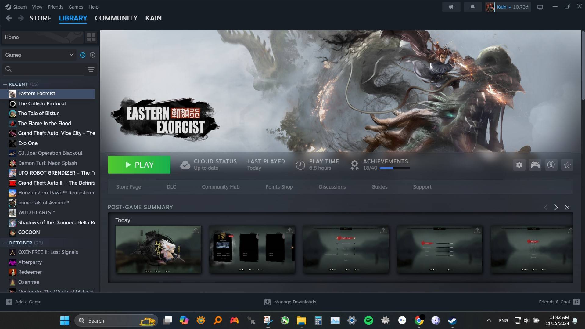Click the Home button in sidebar
The image size is (585, 329).
tap(43, 37)
